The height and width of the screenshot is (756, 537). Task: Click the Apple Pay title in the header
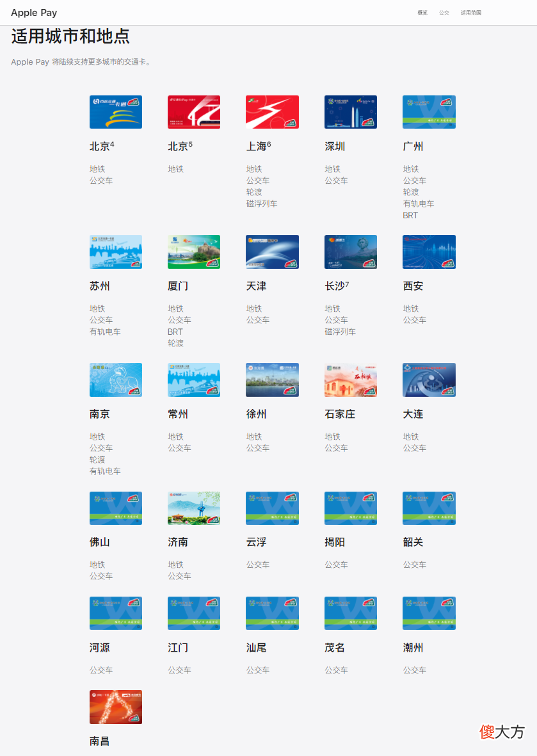(x=34, y=13)
